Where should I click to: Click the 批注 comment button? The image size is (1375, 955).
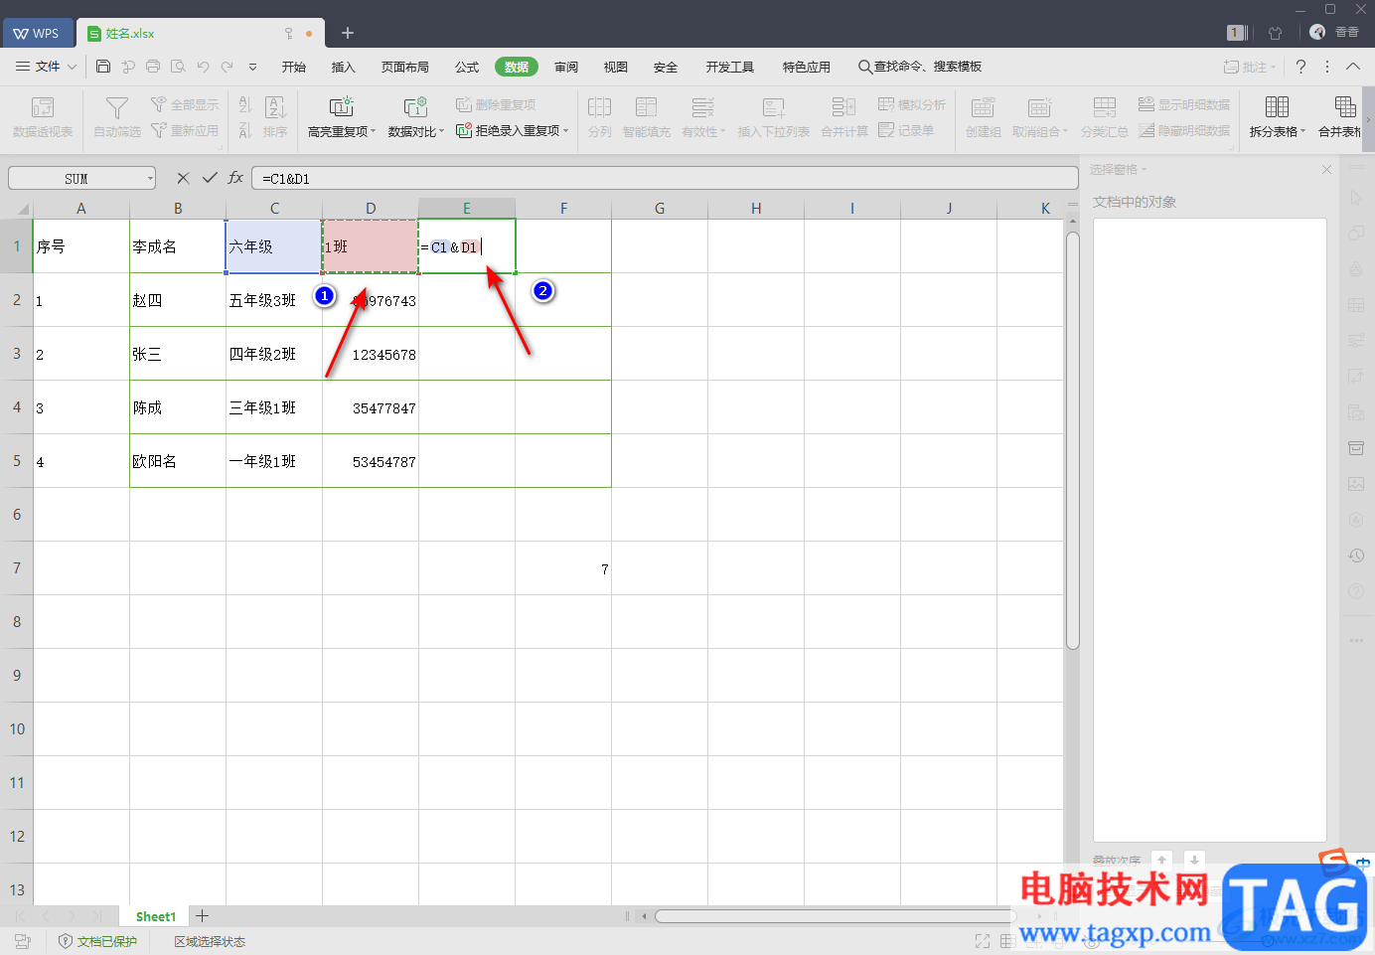(1249, 67)
